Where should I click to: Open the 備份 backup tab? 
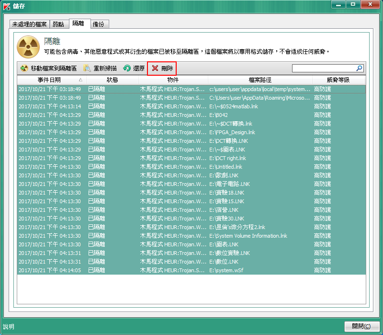tap(99, 24)
